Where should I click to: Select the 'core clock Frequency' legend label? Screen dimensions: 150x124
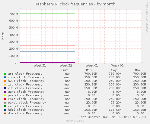tap(26, 77)
